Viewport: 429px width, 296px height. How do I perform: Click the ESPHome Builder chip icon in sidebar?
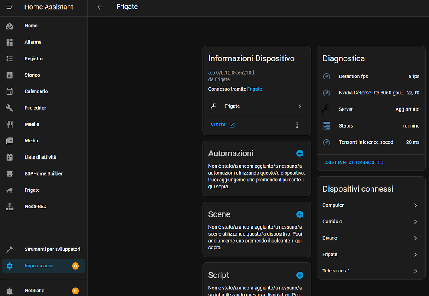[10, 174]
